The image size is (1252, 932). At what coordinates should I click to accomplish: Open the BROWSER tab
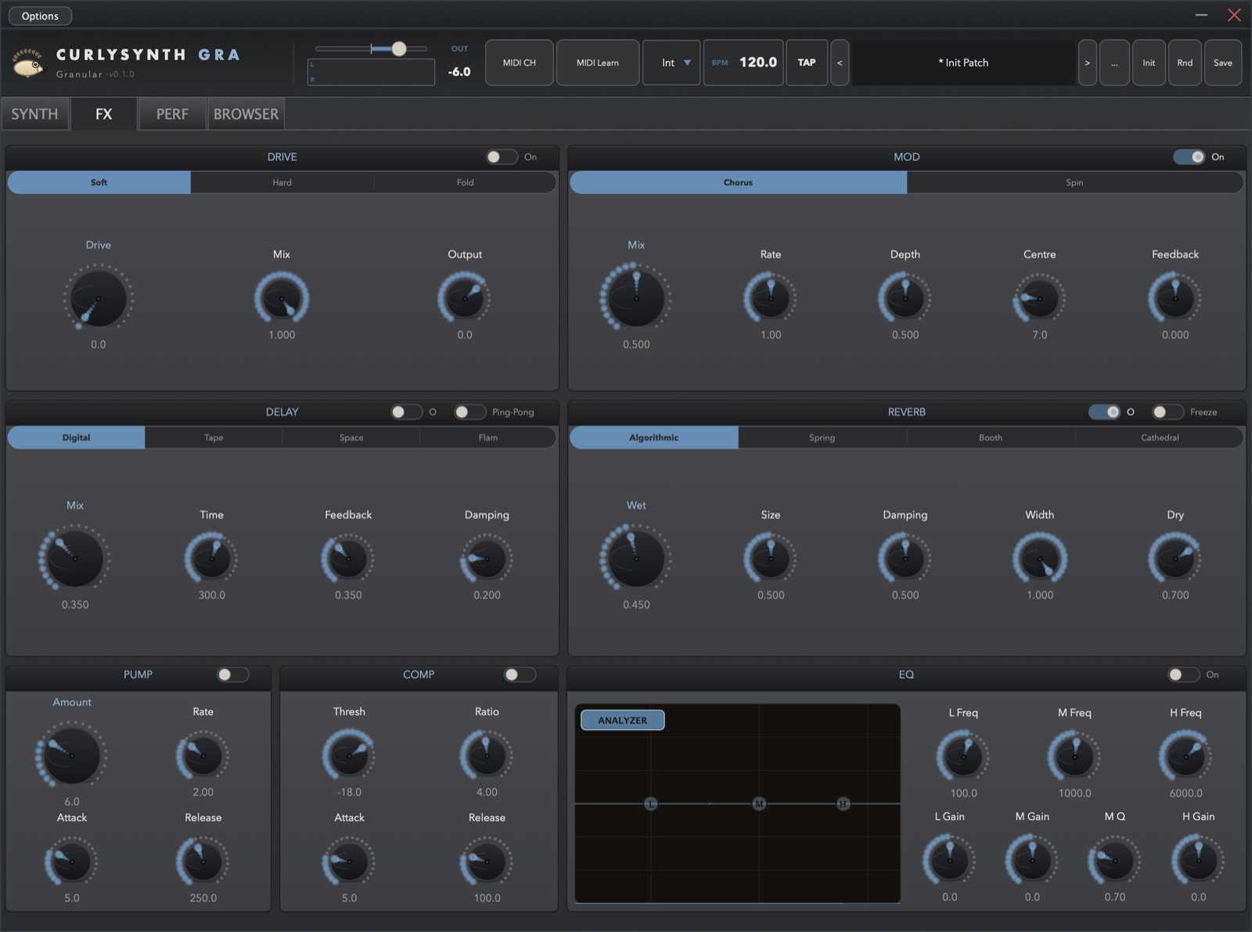pos(246,114)
